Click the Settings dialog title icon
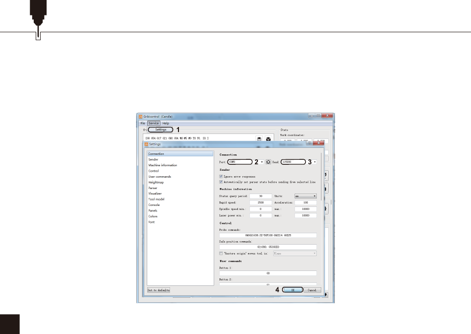This screenshot has width=471, height=334. click(x=146, y=144)
